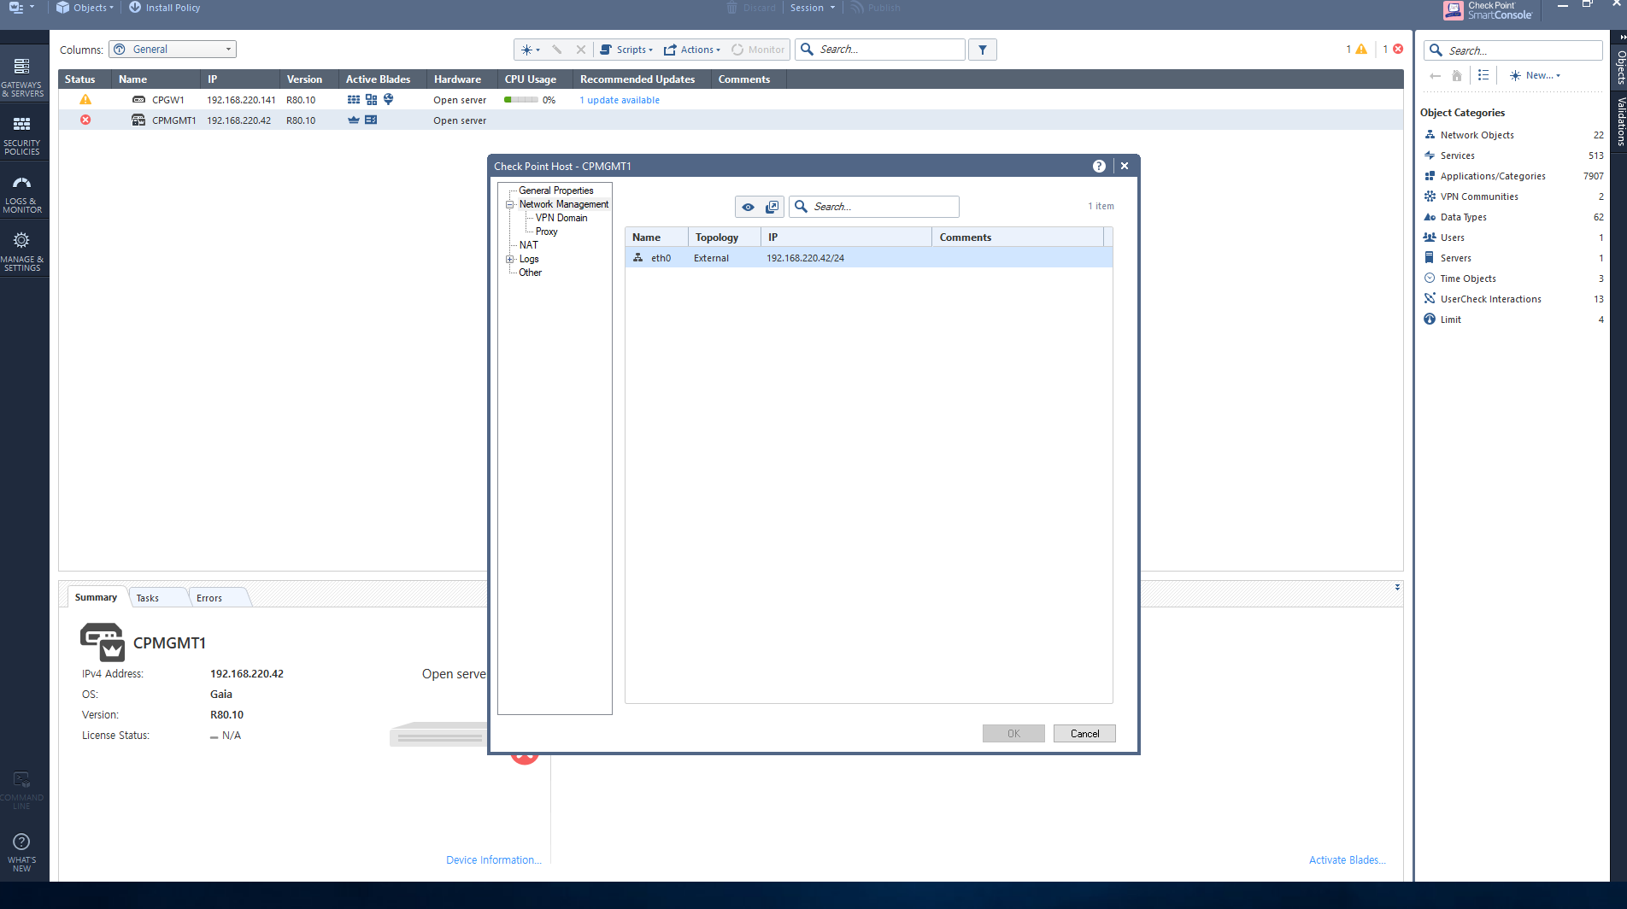Click the eye view interface icon
Image resolution: width=1627 pixels, height=909 pixels.
pyautogui.click(x=748, y=207)
